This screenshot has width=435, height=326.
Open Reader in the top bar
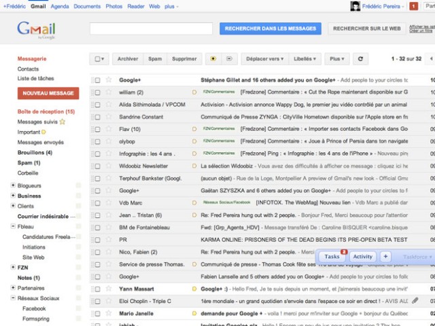[136, 6]
